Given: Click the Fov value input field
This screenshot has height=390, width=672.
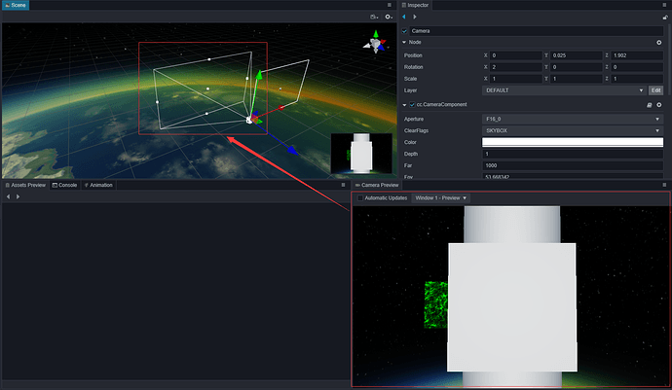Looking at the screenshot, I should pos(573,176).
